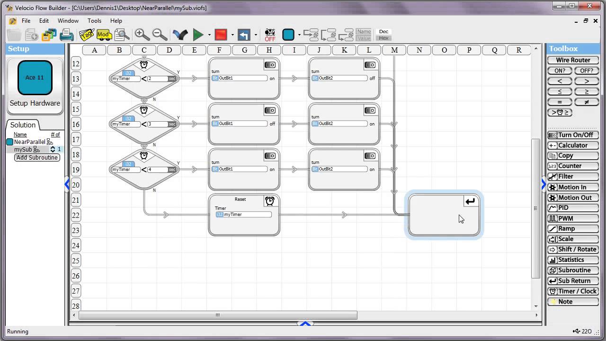Open the File menu
606x341 pixels.
pos(26,21)
